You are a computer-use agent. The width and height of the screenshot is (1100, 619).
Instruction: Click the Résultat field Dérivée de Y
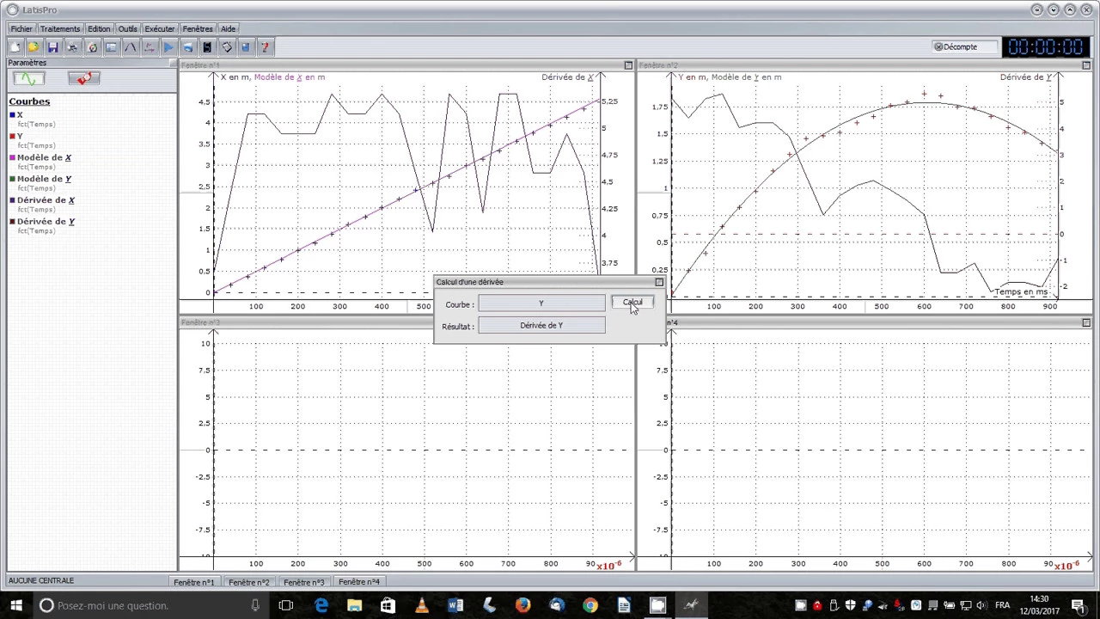pyautogui.click(x=541, y=326)
